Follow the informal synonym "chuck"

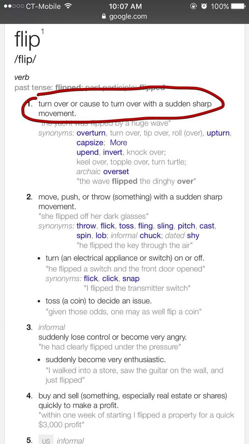pos(150,236)
